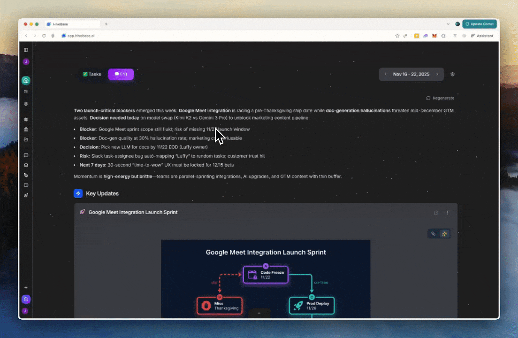Switch to link view toggle on diagram card
Image resolution: width=518 pixels, height=338 pixels.
pyautogui.click(x=434, y=233)
